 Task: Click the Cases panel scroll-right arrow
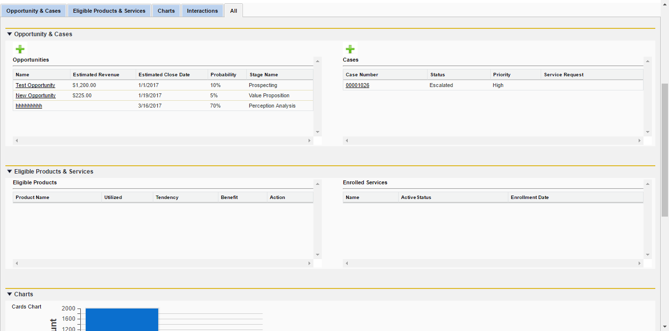(x=639, y=140)
